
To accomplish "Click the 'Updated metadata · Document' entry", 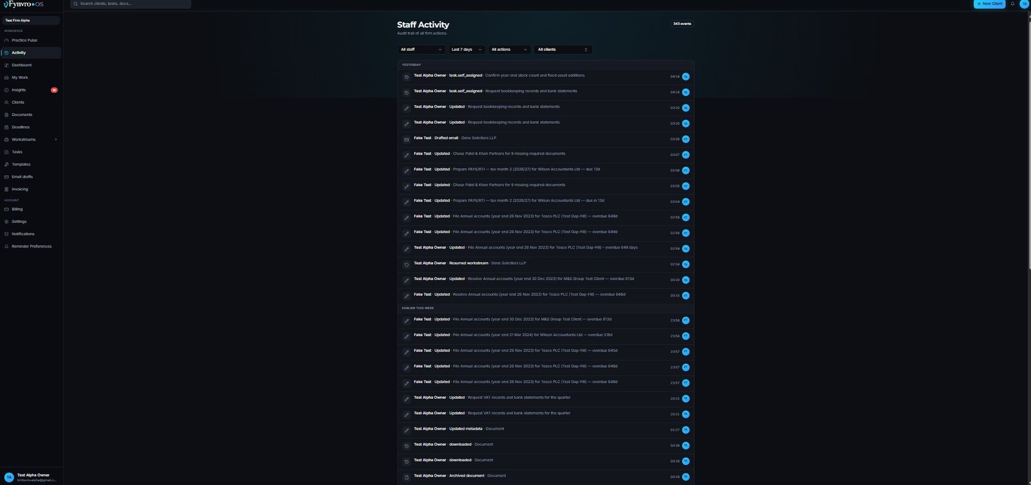I will click(546, 429).
